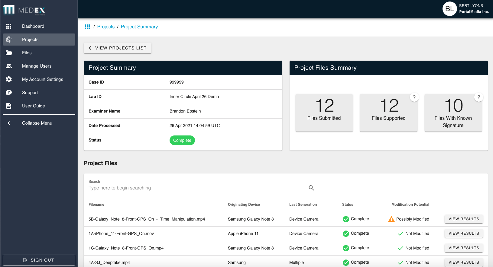Open the User Guide
Image resolution: width=493 pixels, height=267 pixels.
pyautogui.click(x=39, y=106)
